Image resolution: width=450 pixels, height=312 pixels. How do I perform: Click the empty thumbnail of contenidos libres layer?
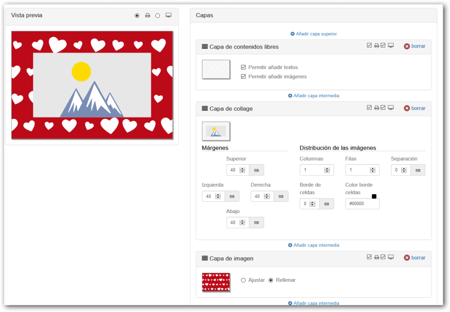pyautogui.click(x=216, y=69)
